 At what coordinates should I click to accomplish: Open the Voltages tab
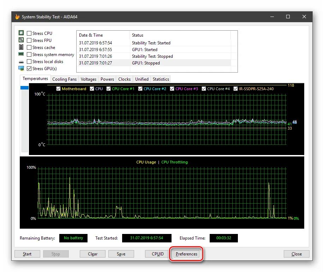89,79
